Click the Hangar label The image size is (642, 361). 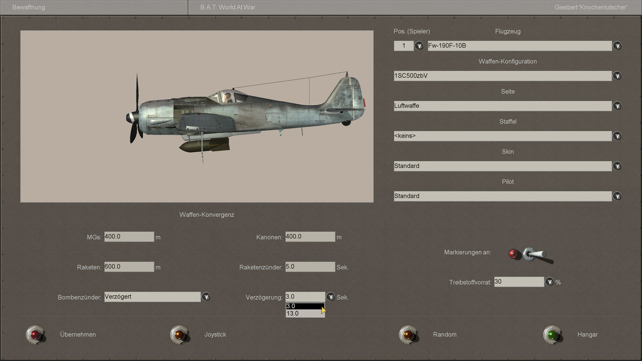click(587, 334)
